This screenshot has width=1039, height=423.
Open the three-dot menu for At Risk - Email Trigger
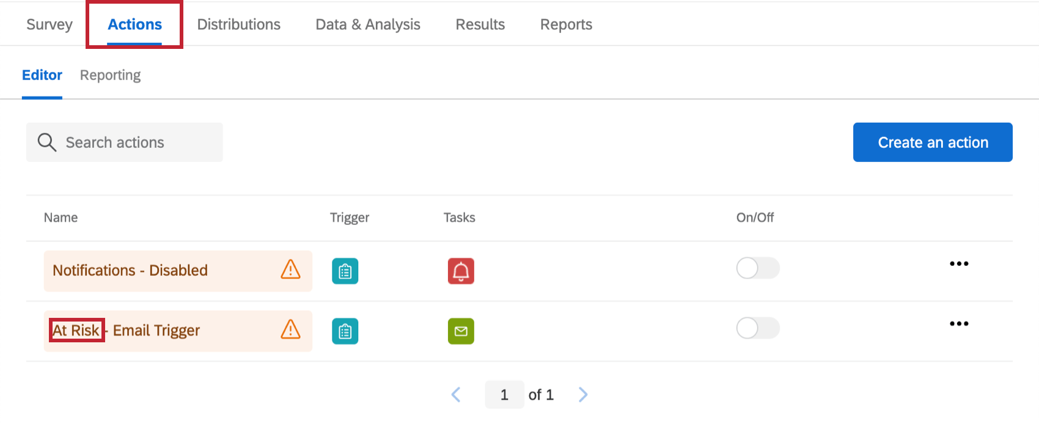pyautogui.click(x=958, y=323)
